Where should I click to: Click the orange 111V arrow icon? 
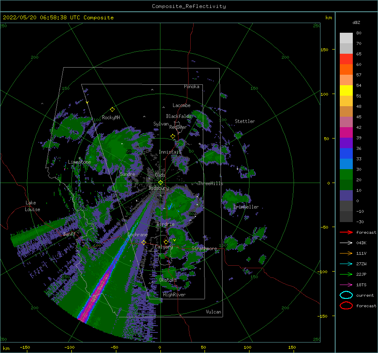[x=346, y=253]
